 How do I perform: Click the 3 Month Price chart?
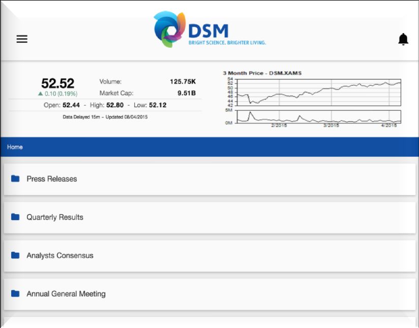coord(319,92)
